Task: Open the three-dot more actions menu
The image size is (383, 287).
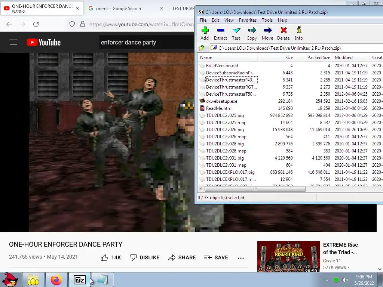Action: [x=241, y=258]
